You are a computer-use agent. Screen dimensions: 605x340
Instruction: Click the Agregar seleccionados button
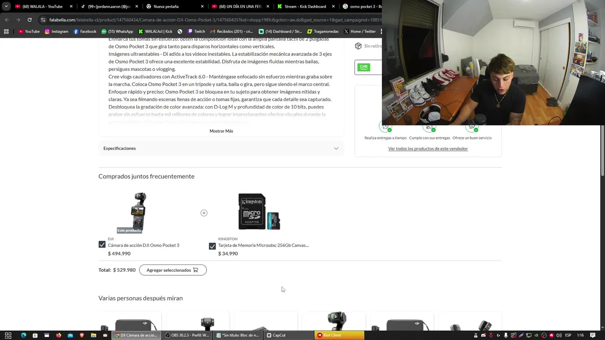(x=173, y=270)
